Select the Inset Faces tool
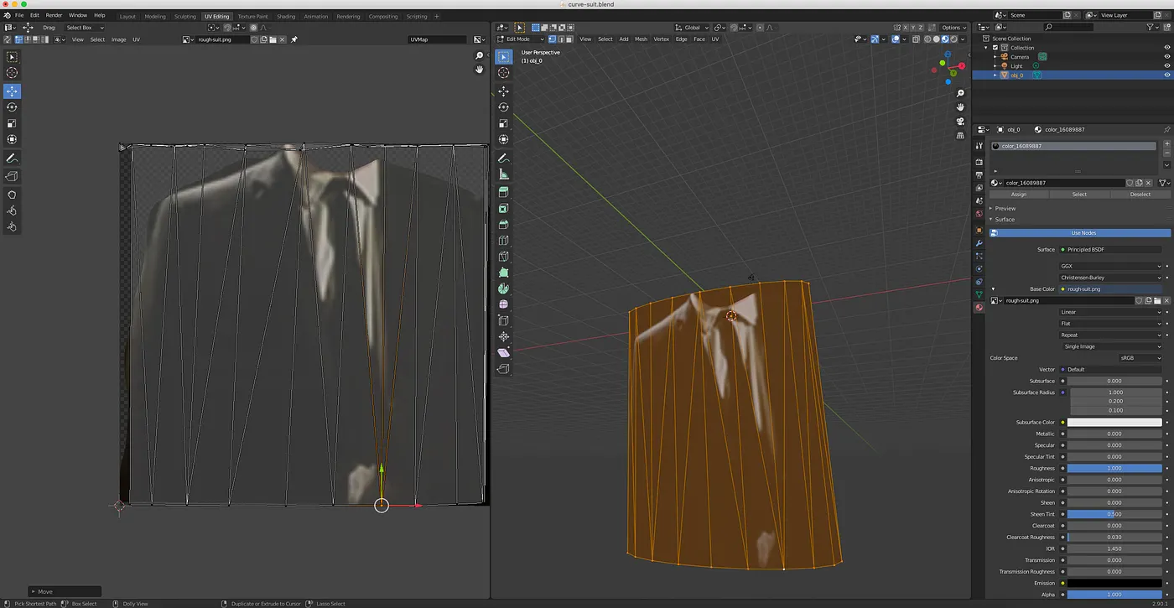The height and width of the screenshot is (608, 1174). tap(503, 209)
